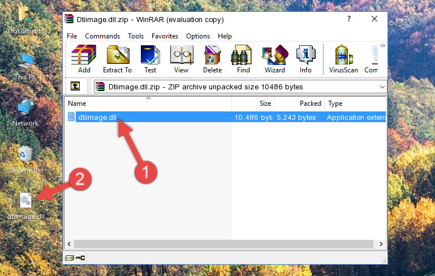Select the This PC desktop icon

pos(25,67)
